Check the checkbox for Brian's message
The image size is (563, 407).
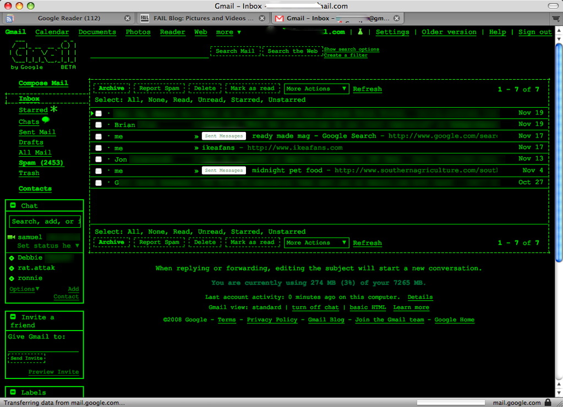[x=99, y=125]
